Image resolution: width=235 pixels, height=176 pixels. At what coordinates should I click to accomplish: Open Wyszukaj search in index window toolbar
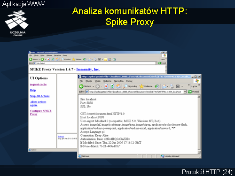[x=66, y=59]
